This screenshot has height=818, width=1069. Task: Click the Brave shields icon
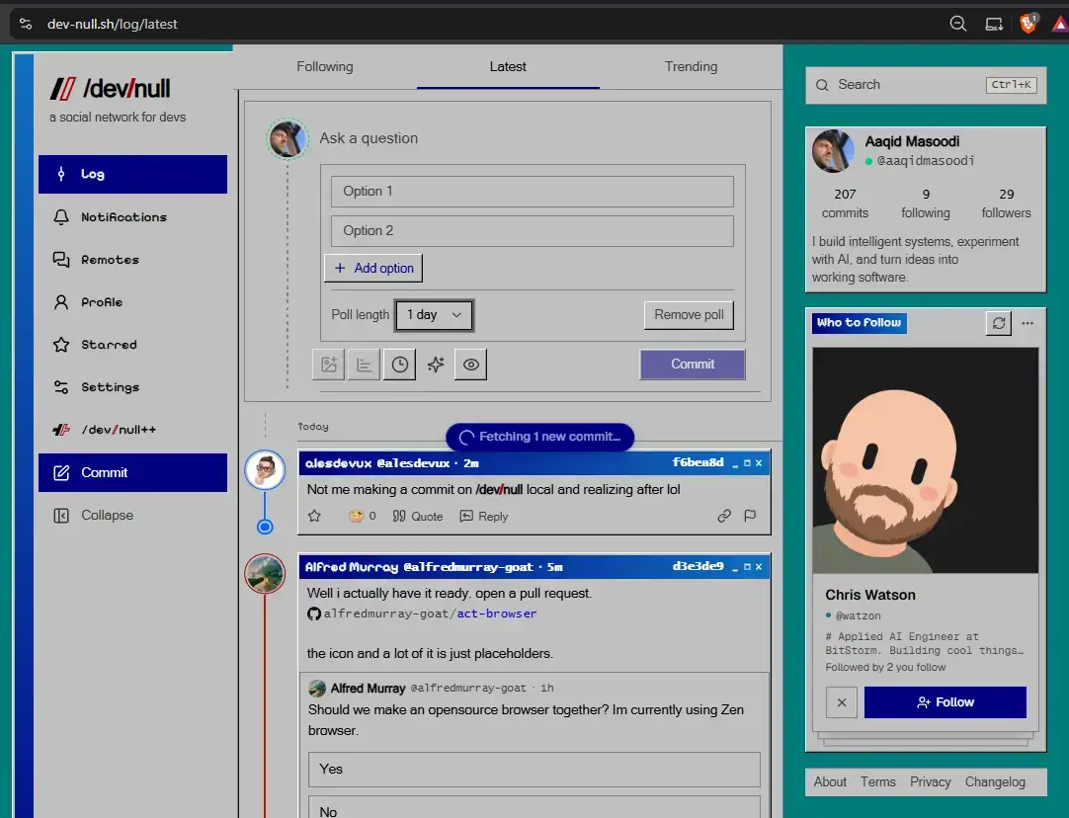pos(1028,24)
